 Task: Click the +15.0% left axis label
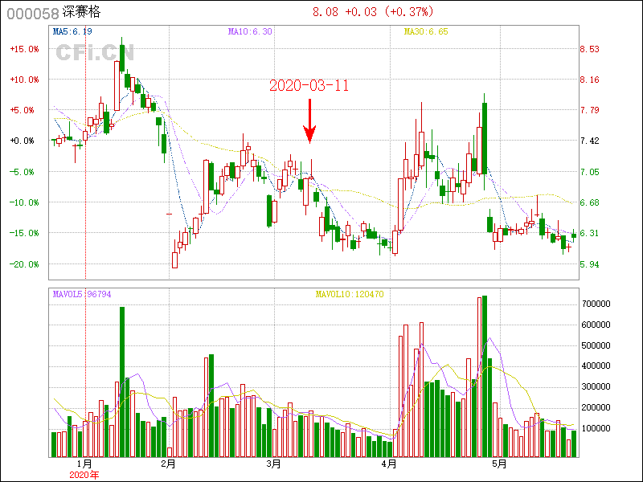point(25,49)
